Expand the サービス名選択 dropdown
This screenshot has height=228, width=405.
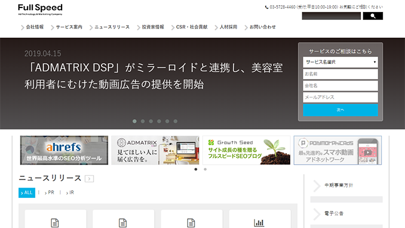[x=340, y=62]
